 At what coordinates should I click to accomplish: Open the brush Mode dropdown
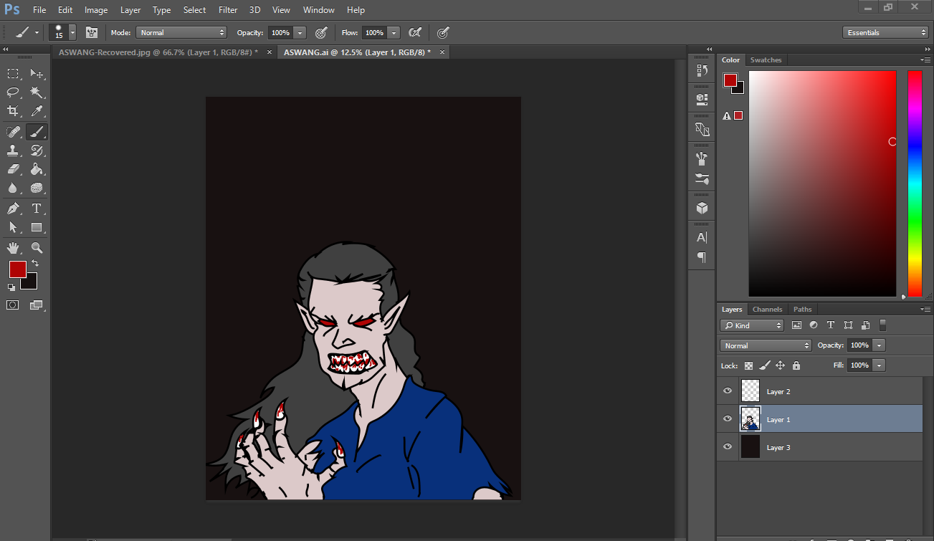(181, 32)
